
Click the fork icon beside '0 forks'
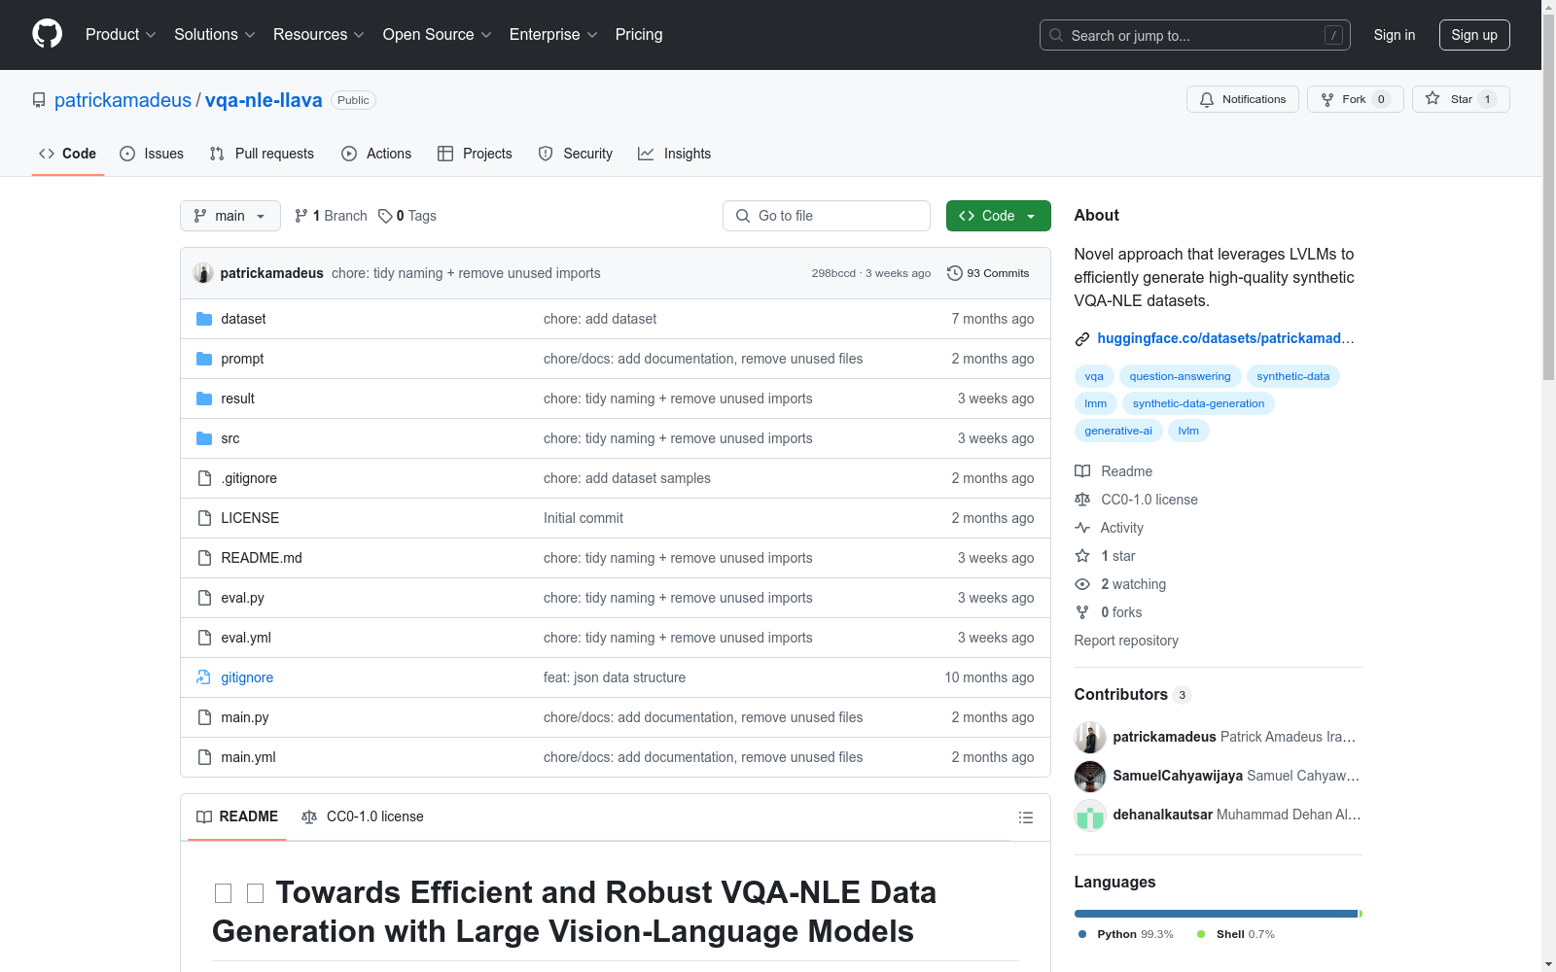tap(1082, 612)
